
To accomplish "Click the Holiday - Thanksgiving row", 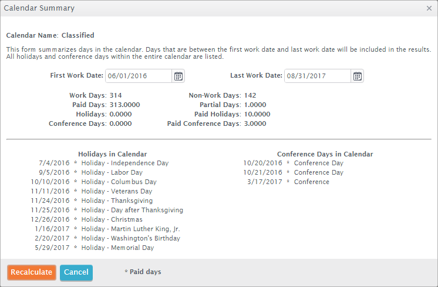I will [92, 201].
